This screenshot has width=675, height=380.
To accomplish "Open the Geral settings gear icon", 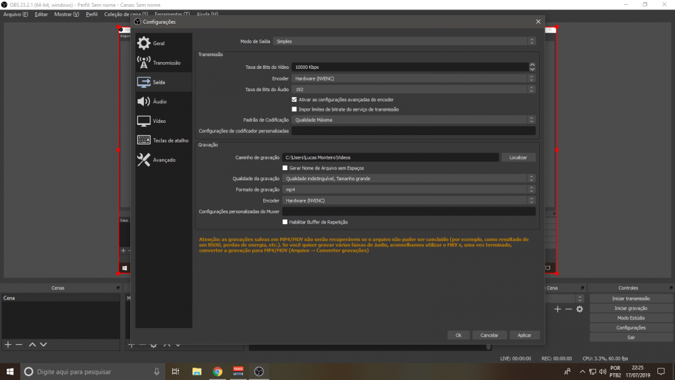I will tap(144, 43).
